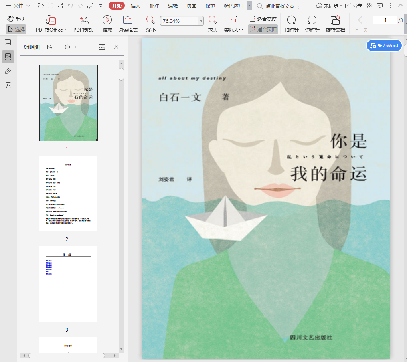407x362 pixels.
Task: Rotate view 逆时针 counterclockwise
Action: [x=312, y=24]
